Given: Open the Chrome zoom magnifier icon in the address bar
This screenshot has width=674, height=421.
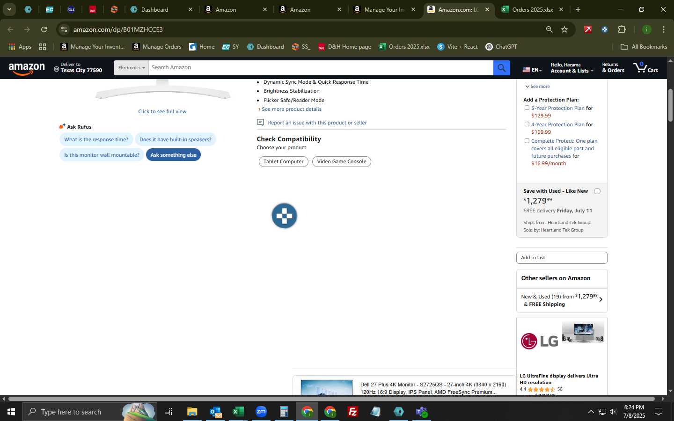Looking at the screenshot, I should tap(549, 29).
